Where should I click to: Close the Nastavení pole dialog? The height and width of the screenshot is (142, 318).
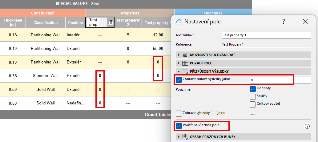(305, 22)
